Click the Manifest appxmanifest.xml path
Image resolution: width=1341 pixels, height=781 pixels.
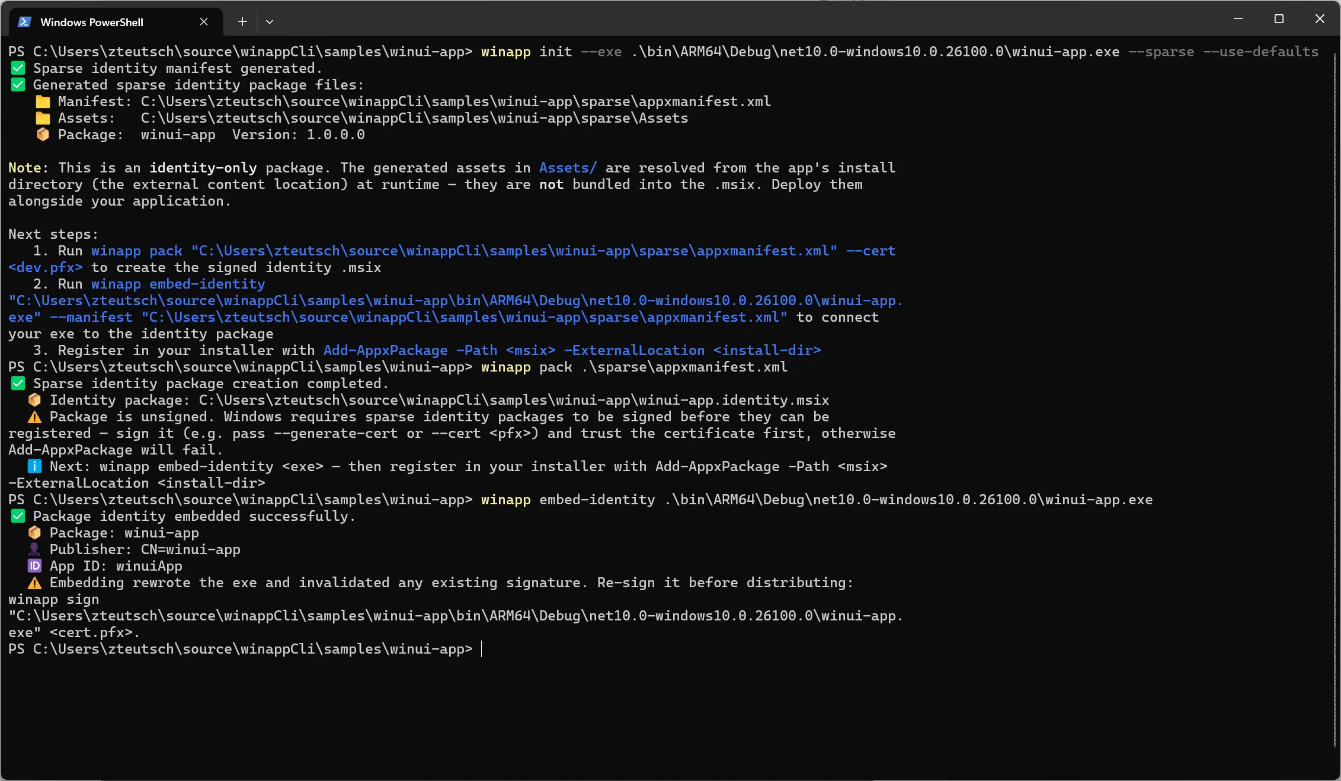coord(456,101)
